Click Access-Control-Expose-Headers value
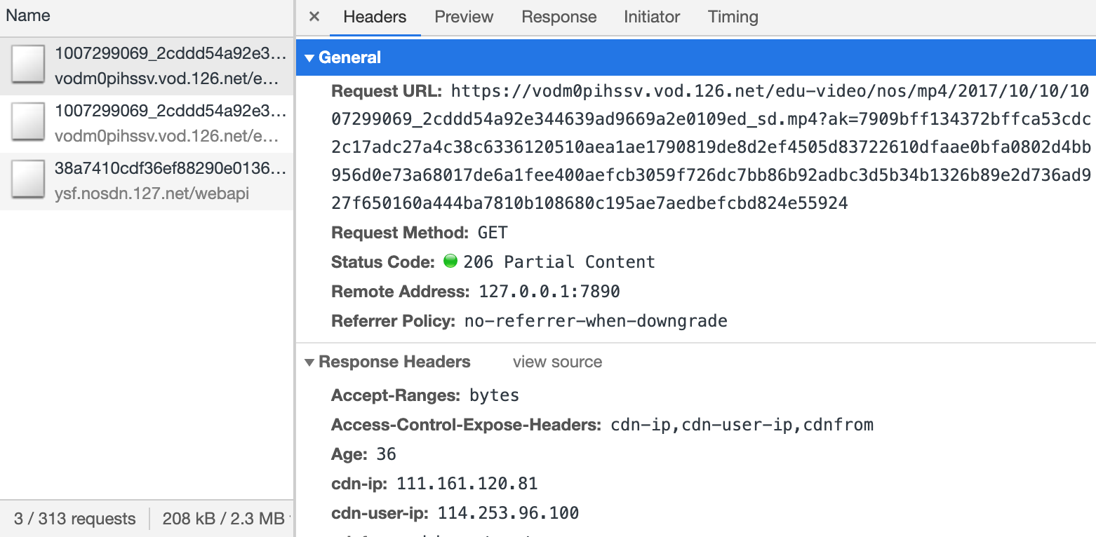This screenshot has height=537, width=1096. click(x=742, y=425)
